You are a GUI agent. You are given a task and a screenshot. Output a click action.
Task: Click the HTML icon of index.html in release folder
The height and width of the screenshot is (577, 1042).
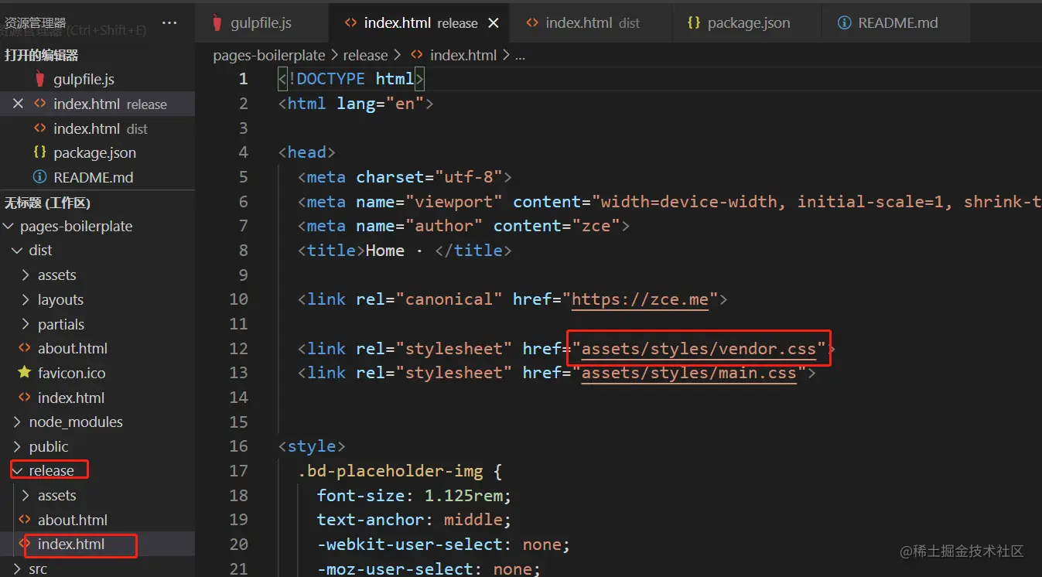pyautogui.click(x=25, y=544)
